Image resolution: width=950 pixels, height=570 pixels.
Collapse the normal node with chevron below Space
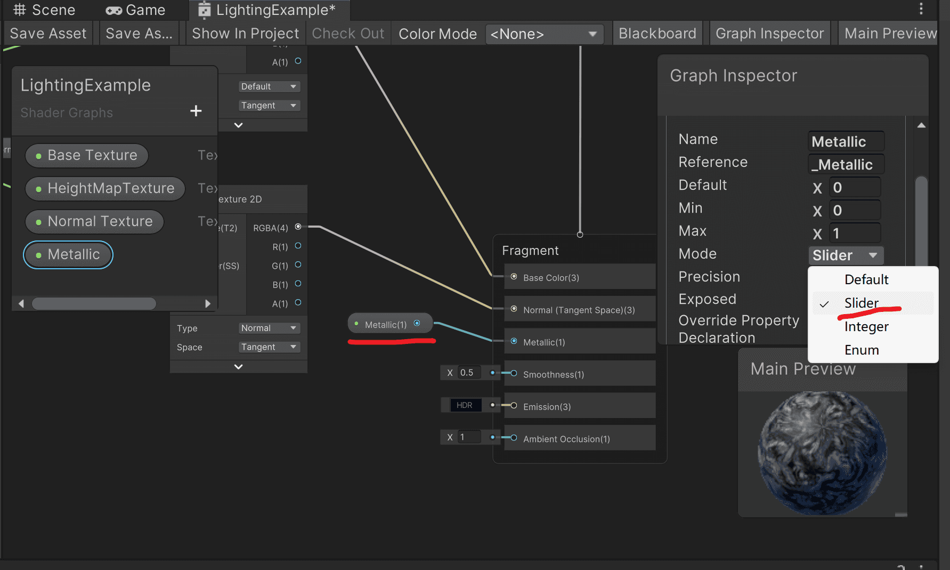pos(238,367)
